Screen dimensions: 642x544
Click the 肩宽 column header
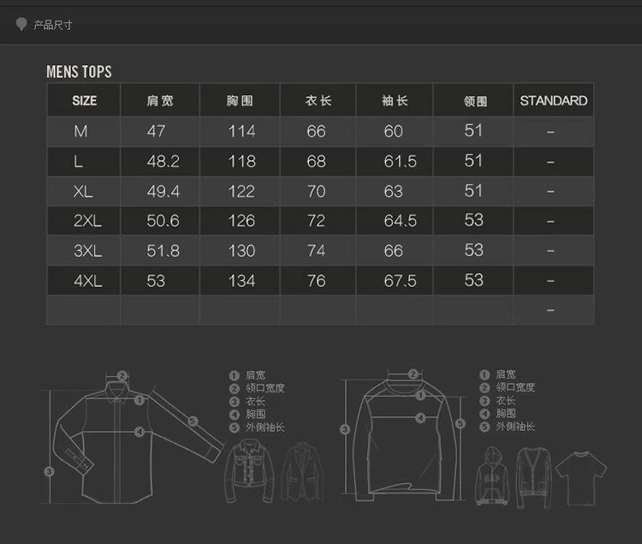tap(159, 100)
